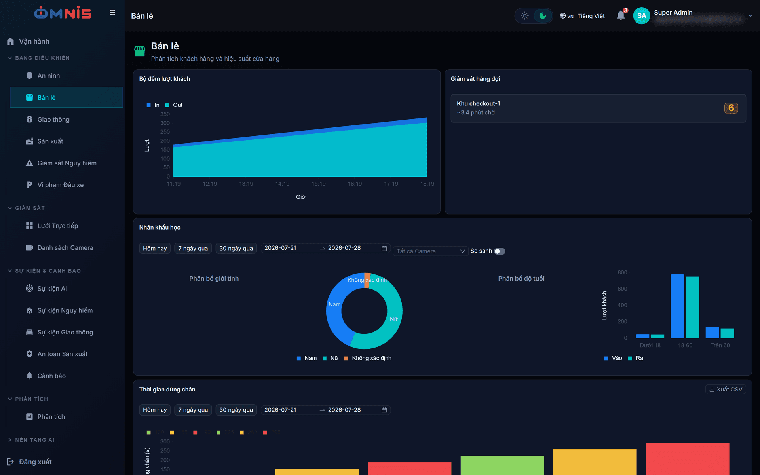This screenshot has width=760, height=475.
Task: Click the Sự kiện Nguy hiểm flame icon
Action: click(29, 310)
